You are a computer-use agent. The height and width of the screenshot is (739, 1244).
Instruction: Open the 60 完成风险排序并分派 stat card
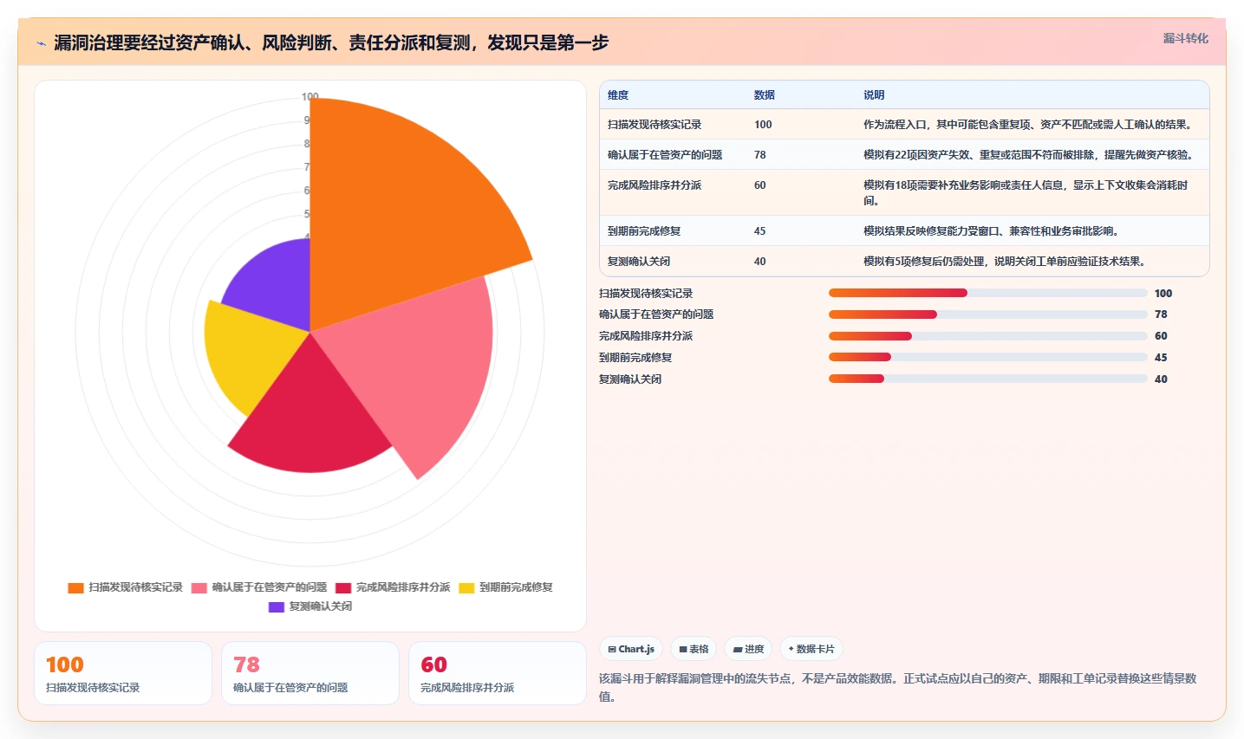[498, 673]
